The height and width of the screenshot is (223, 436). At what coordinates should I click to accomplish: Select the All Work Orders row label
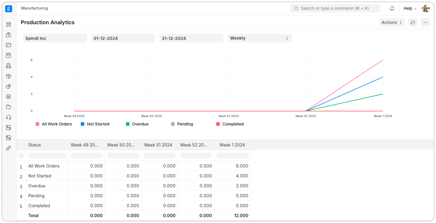[x=44, y=166]
